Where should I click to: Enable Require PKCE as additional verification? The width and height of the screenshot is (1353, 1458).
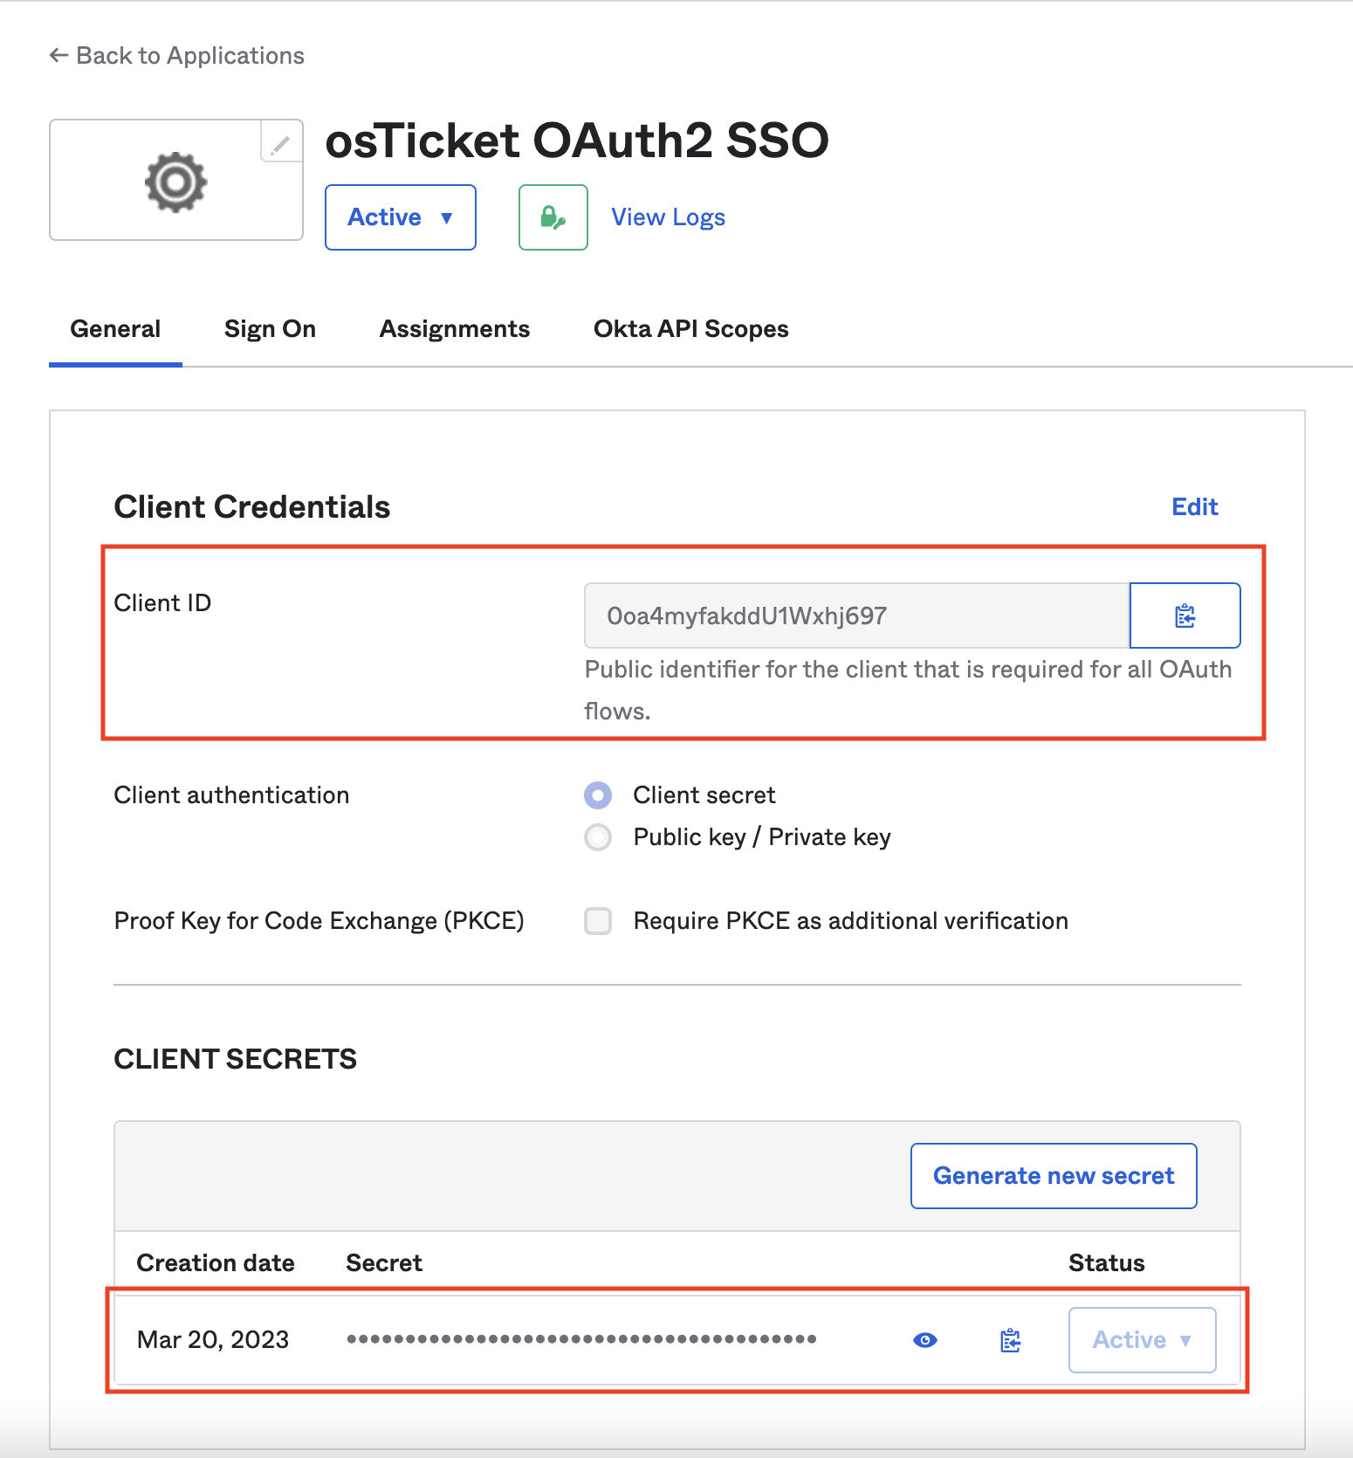(598, 920)
